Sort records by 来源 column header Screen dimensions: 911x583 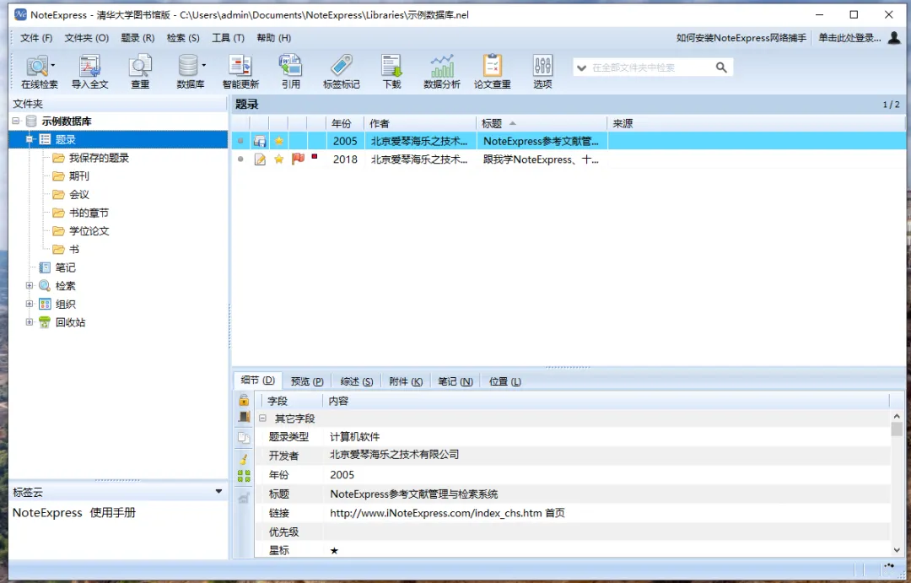coord(755,123)
